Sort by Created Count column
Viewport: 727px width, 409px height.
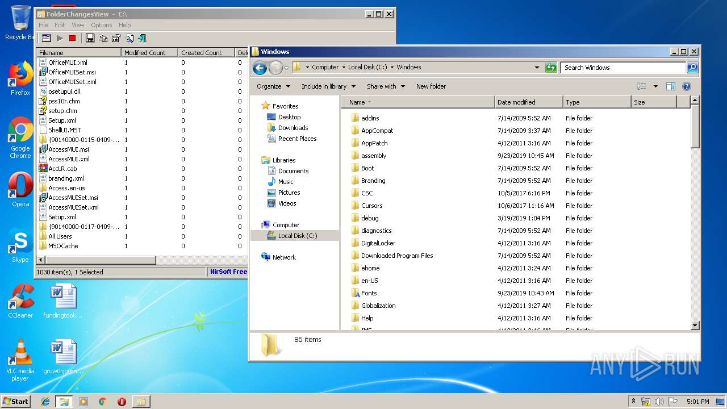[x=206, y=53]
